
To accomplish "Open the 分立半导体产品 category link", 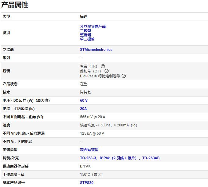I will pyautogui.click(x=93, y=26).
